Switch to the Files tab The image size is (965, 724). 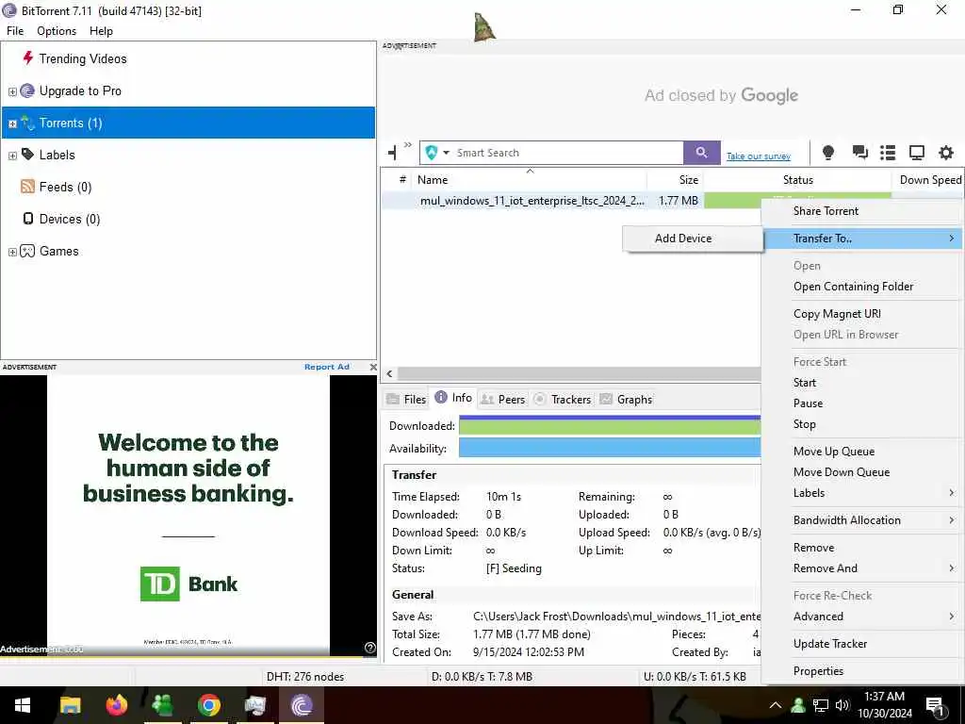[x=406, y=399]
